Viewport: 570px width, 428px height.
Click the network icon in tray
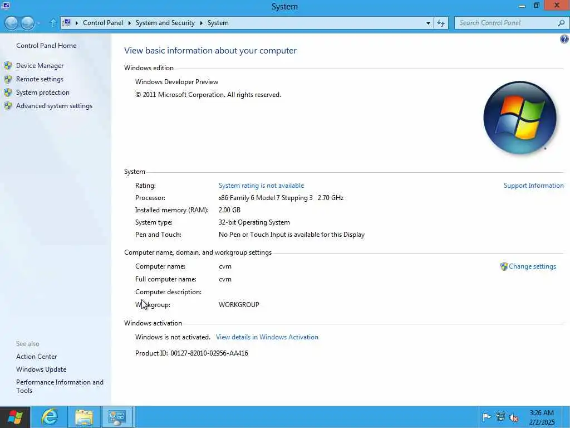point(500,417)
